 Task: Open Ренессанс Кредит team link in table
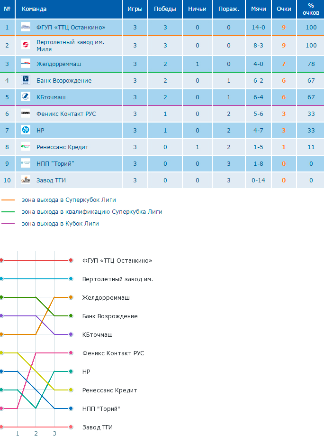(62, 147)
